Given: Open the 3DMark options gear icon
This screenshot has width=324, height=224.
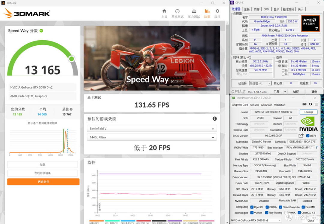Looking at the screenshot, I should click(217, 11).
